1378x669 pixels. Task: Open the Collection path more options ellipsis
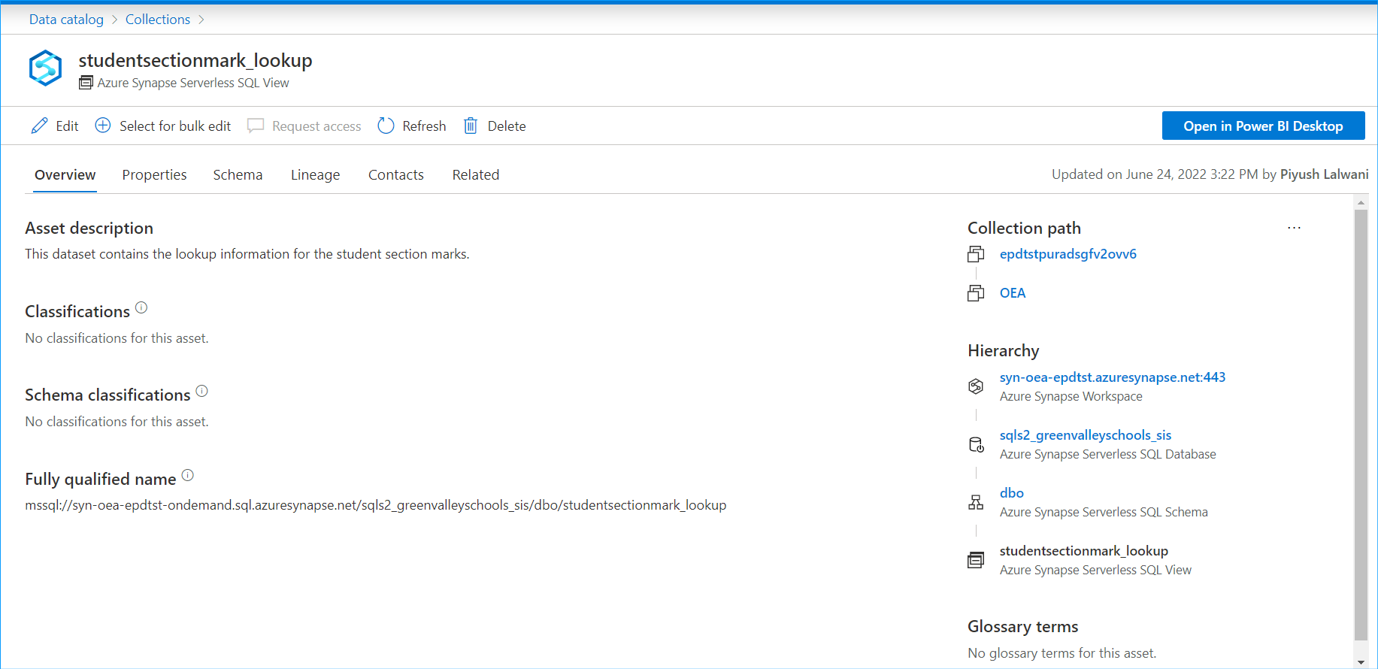(1294, 228)
